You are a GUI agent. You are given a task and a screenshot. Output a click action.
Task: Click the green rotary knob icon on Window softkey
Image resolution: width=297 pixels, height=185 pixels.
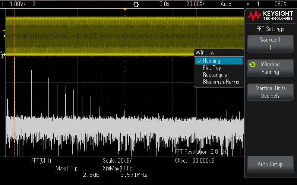click(252, 65)
